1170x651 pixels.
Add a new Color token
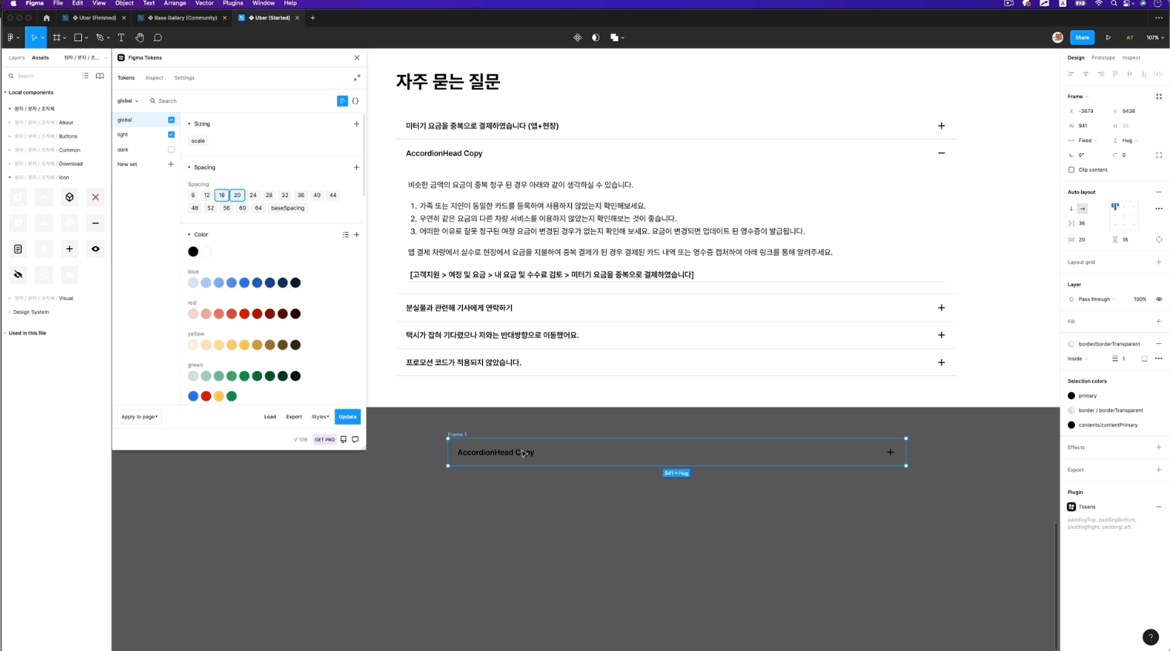356,234
